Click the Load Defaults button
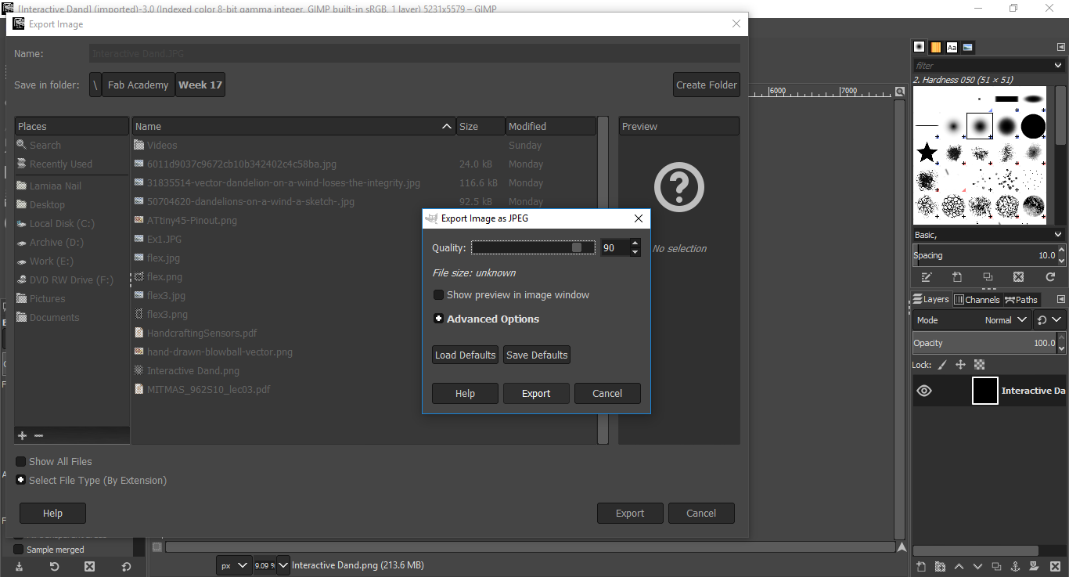Image resolution: width=1069 pixels, height=577 pixels. 466,355
